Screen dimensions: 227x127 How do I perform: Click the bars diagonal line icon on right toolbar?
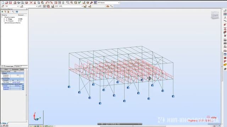[225, 21]
